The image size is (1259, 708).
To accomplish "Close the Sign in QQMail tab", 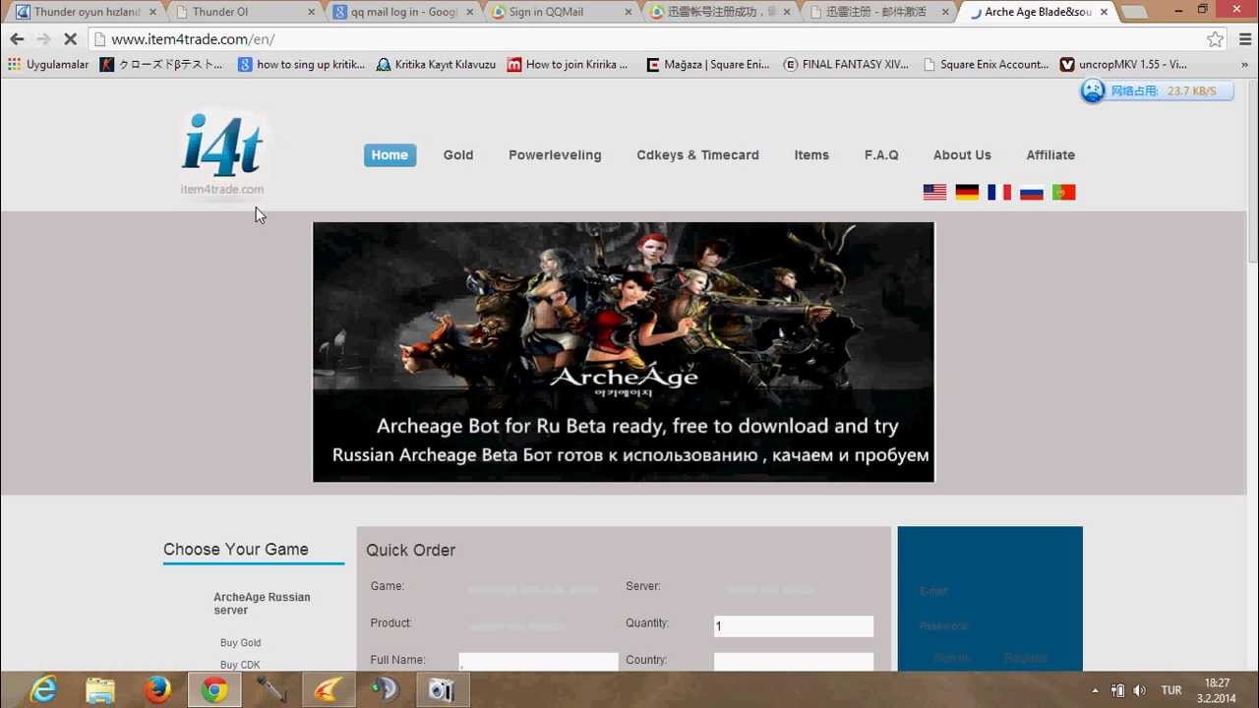I will click(x=627, y=13).
